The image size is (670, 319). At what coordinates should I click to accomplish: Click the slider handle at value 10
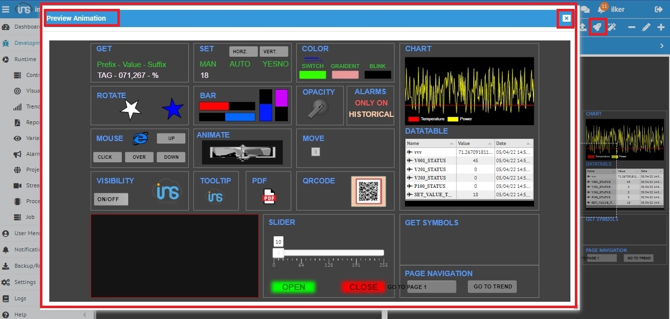278,253
